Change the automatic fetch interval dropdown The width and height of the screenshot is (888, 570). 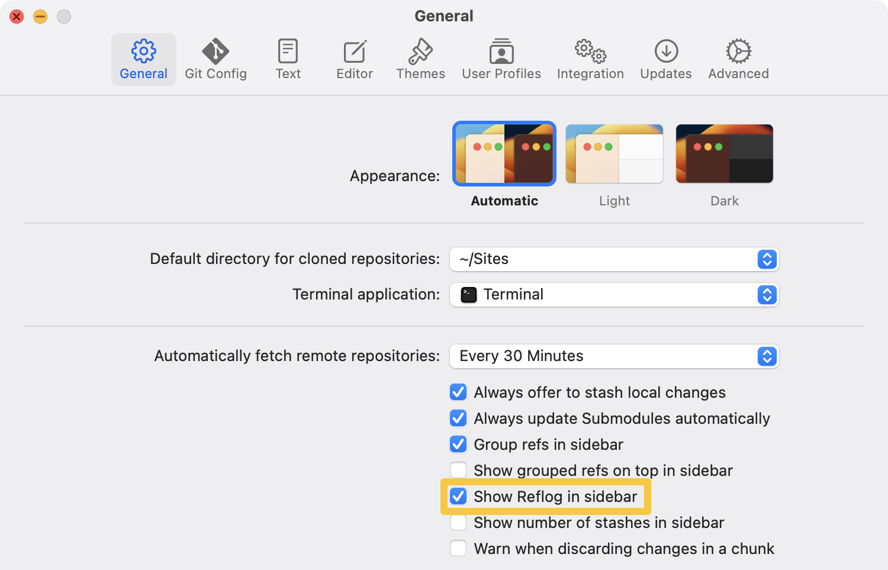point(614,356)
